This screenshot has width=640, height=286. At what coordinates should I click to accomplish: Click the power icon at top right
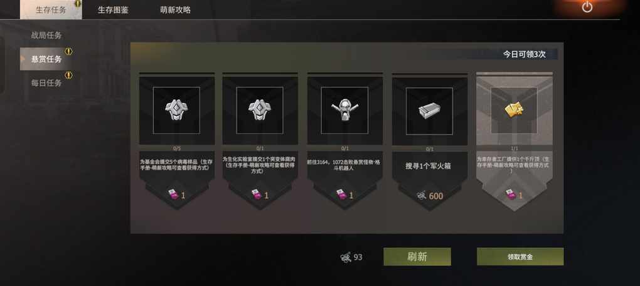click(x=587, y=7)
